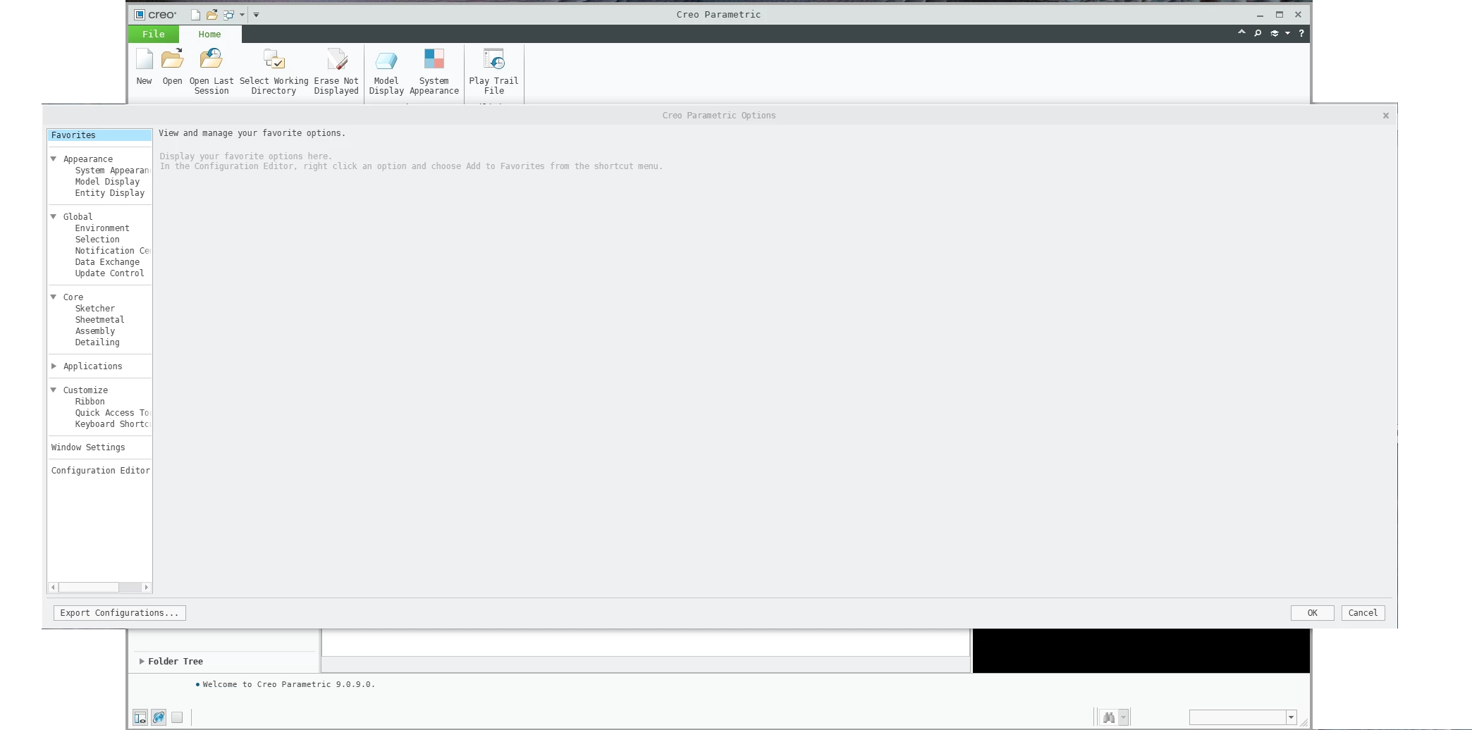Image resolution: width=1472 pixels, height=730 pixels.
Task: Open Ribbon customization options
Action: coord(90,402)
